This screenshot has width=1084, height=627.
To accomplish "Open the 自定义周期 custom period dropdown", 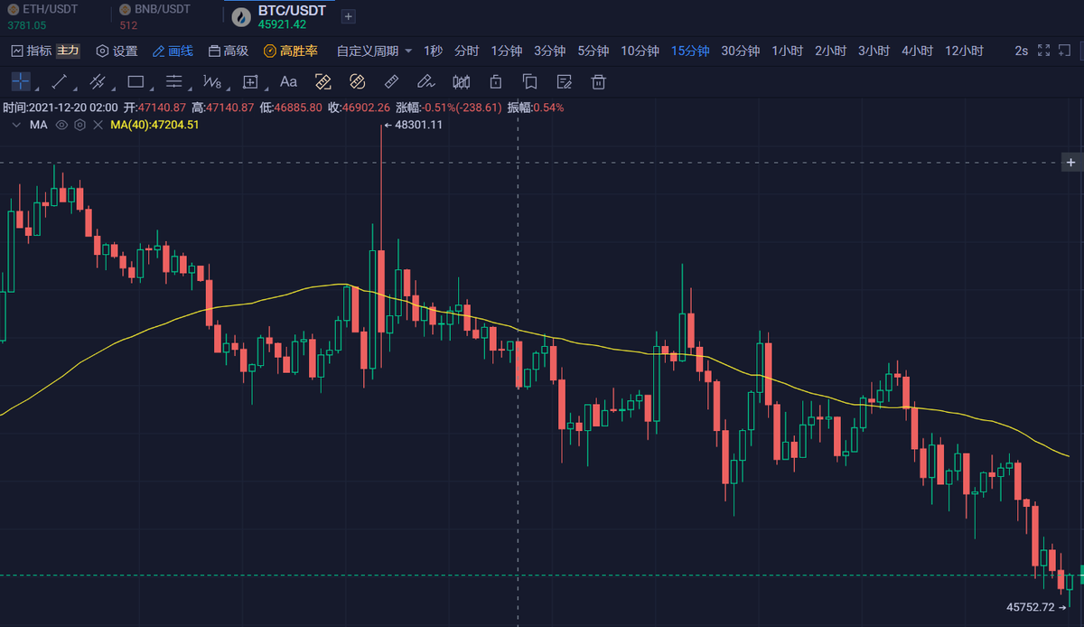I will pos(374,51).
